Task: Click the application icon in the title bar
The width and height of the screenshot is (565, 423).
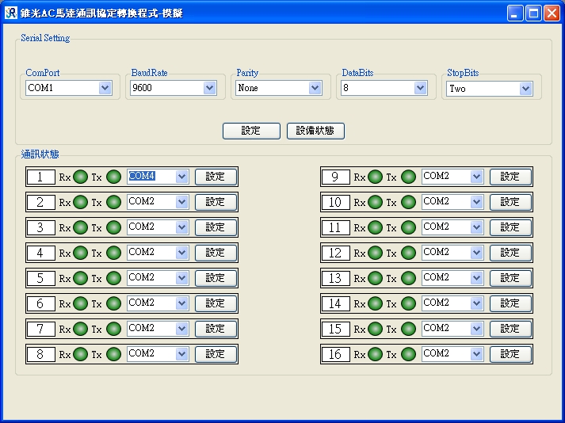Action: point(11,13)
